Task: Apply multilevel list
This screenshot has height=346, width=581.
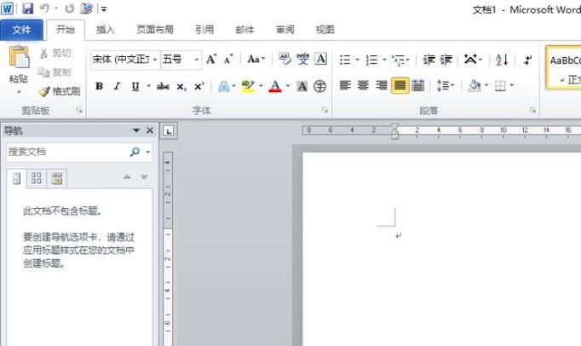Action: 399,60
